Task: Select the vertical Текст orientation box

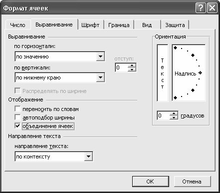Action: (x=162, y=73)
